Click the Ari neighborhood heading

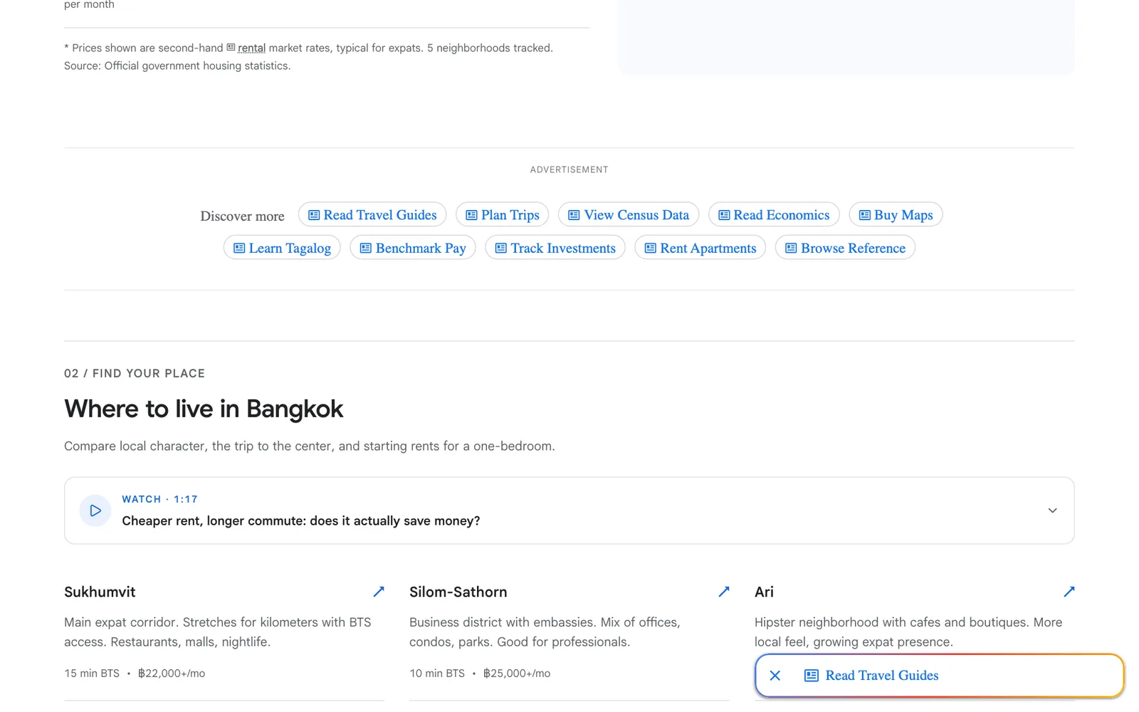[x=764, y=592]
